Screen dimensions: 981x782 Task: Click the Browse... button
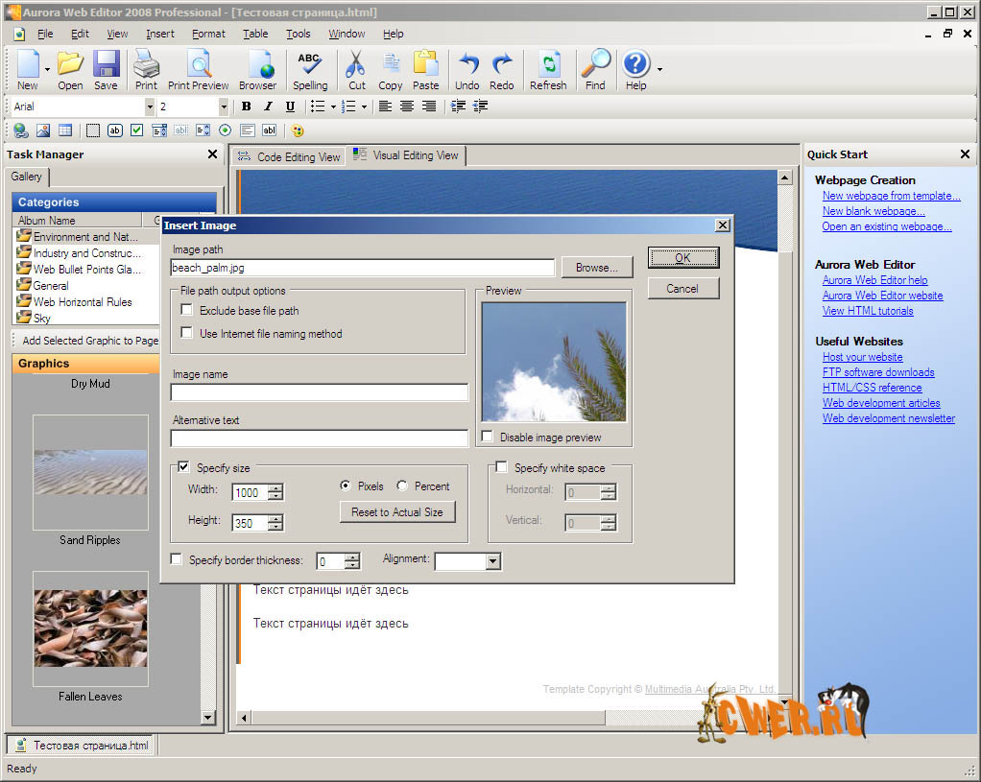point(597,268)
